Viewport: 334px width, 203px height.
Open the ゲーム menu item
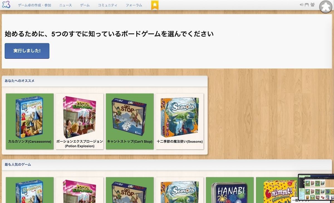tap(85, 5)
